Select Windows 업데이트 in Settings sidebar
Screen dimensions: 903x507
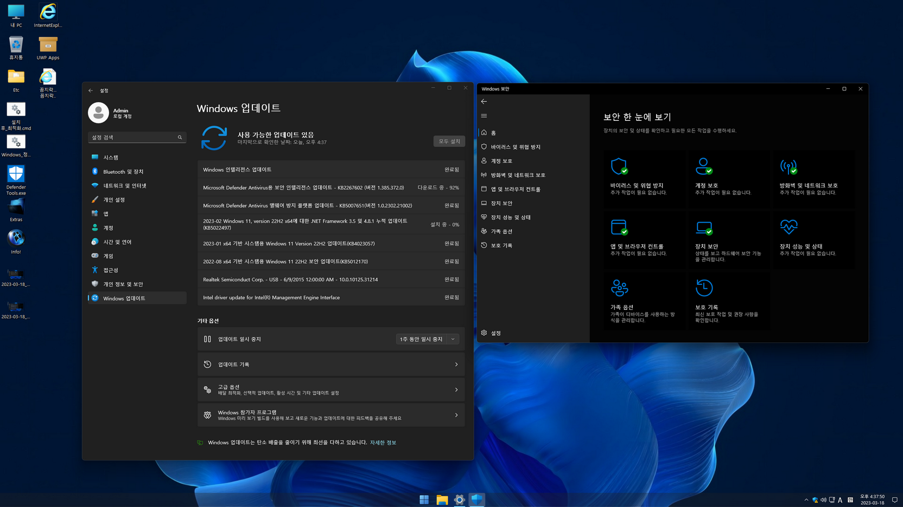(137, 298)
